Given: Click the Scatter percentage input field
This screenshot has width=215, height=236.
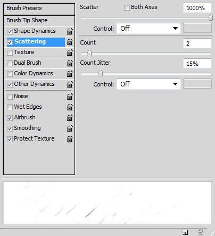Looking at the screenshot, I should [197, 8].
